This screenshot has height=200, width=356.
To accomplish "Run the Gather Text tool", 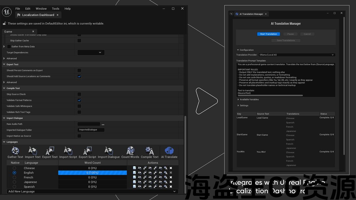I will [x=15, y=153].
